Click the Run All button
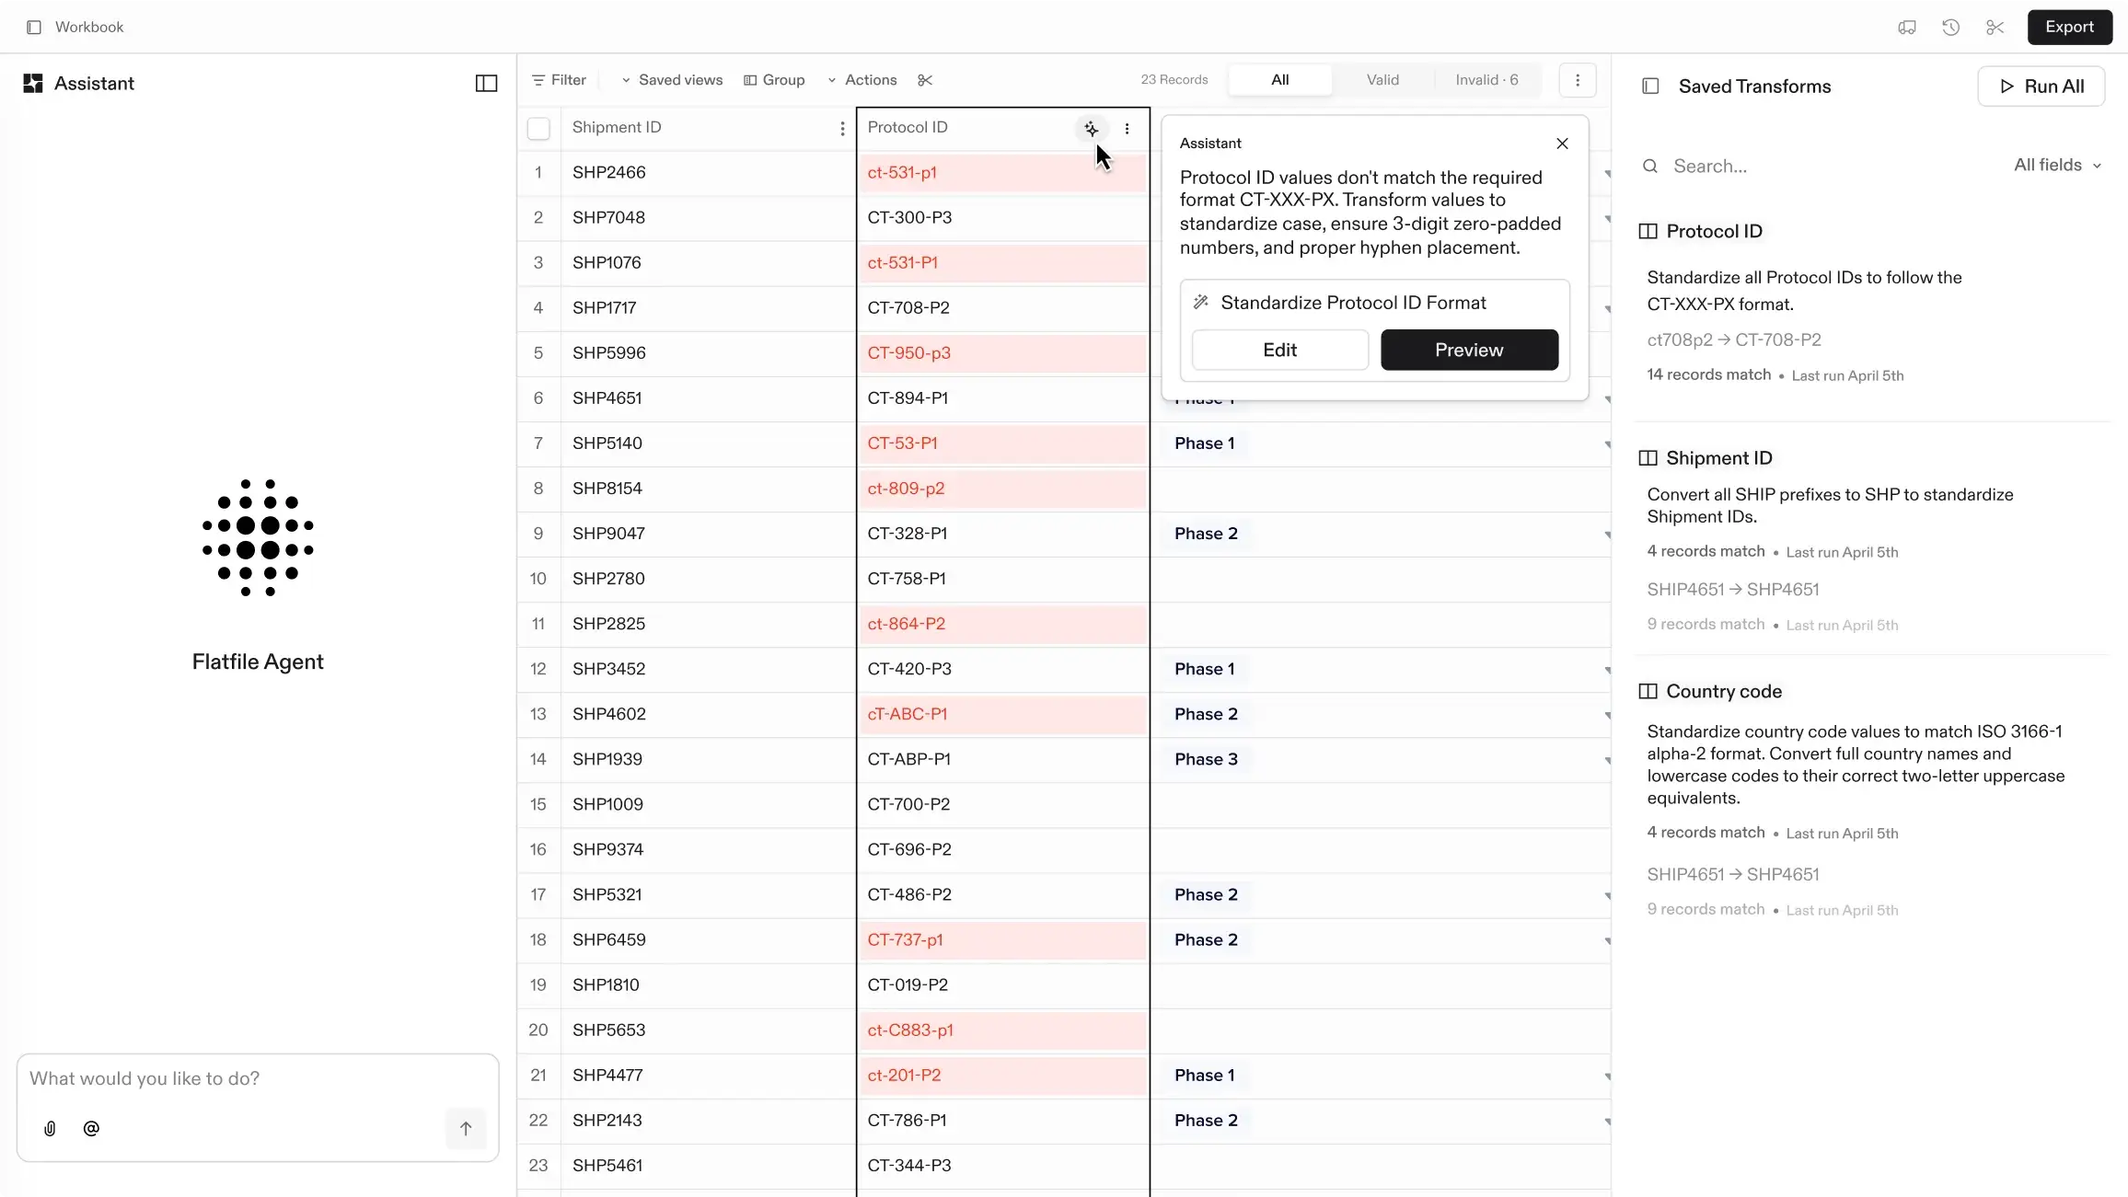 click(2041, 86)
